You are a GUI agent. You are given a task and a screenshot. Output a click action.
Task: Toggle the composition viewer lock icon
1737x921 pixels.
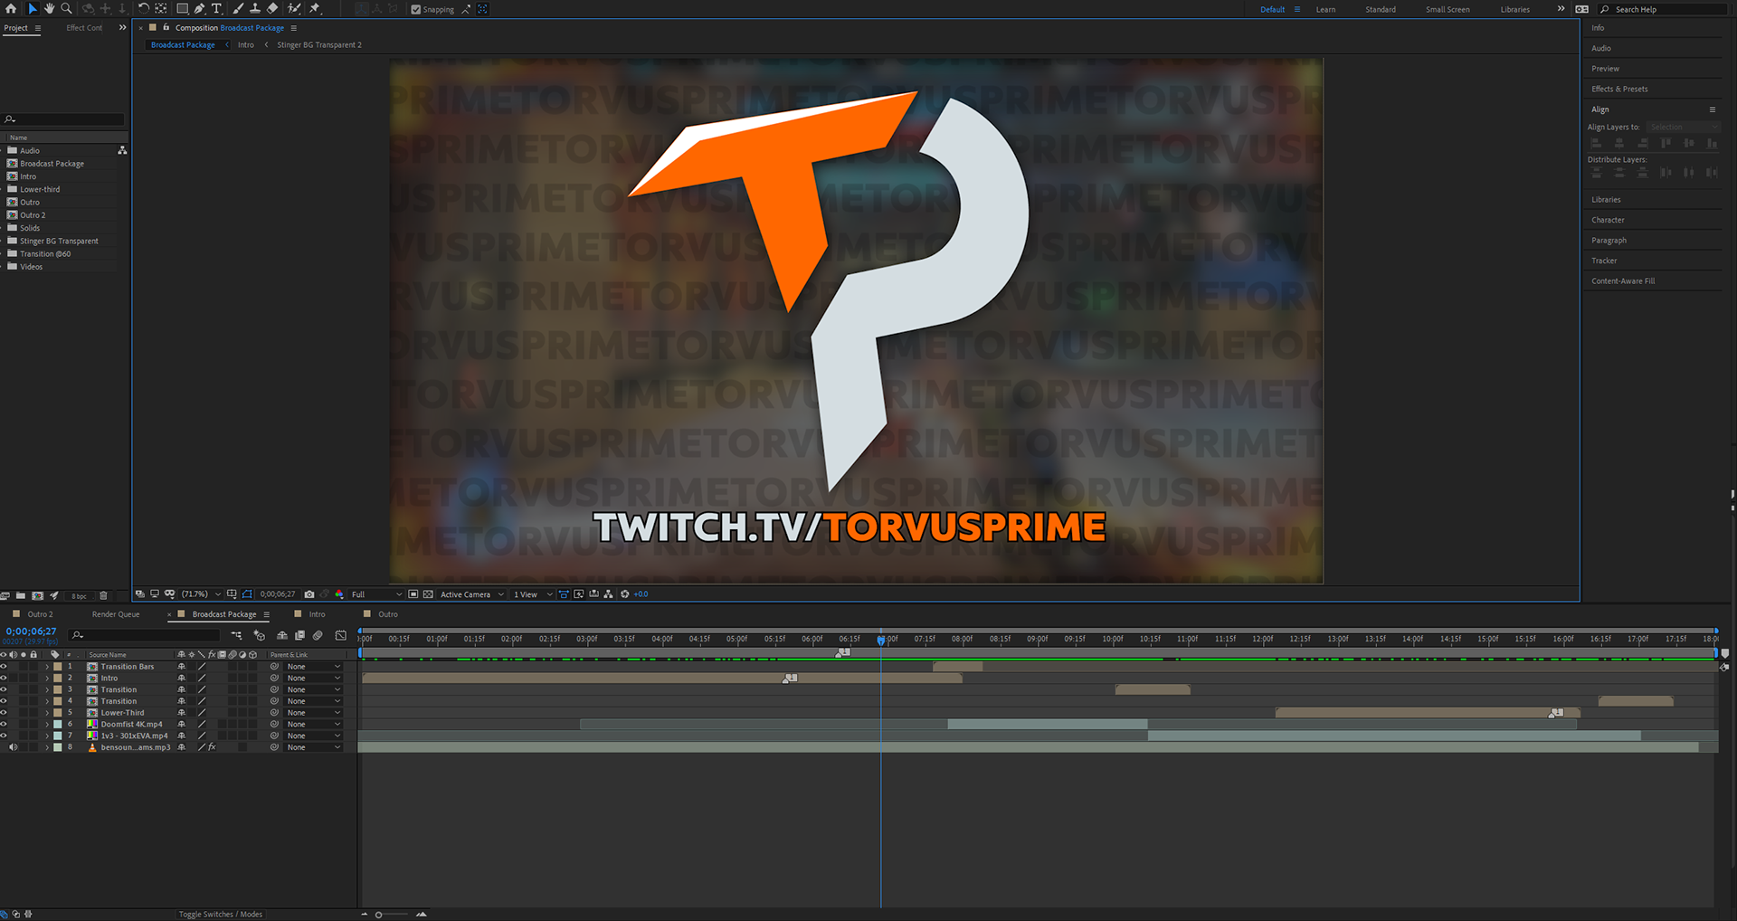point(166,27)
